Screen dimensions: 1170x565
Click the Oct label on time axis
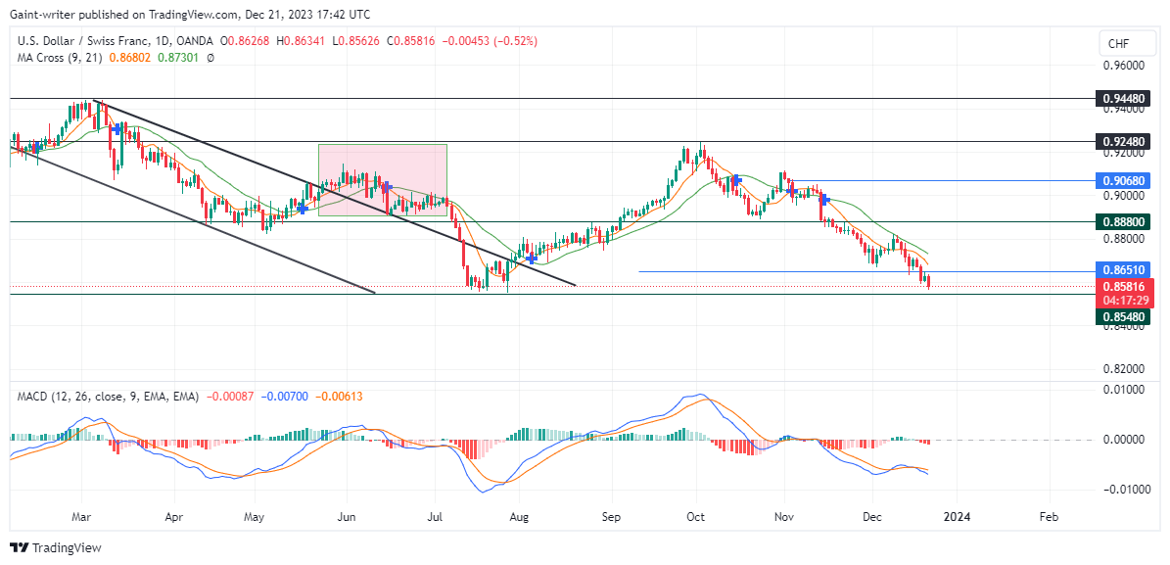tap(696, 516)
